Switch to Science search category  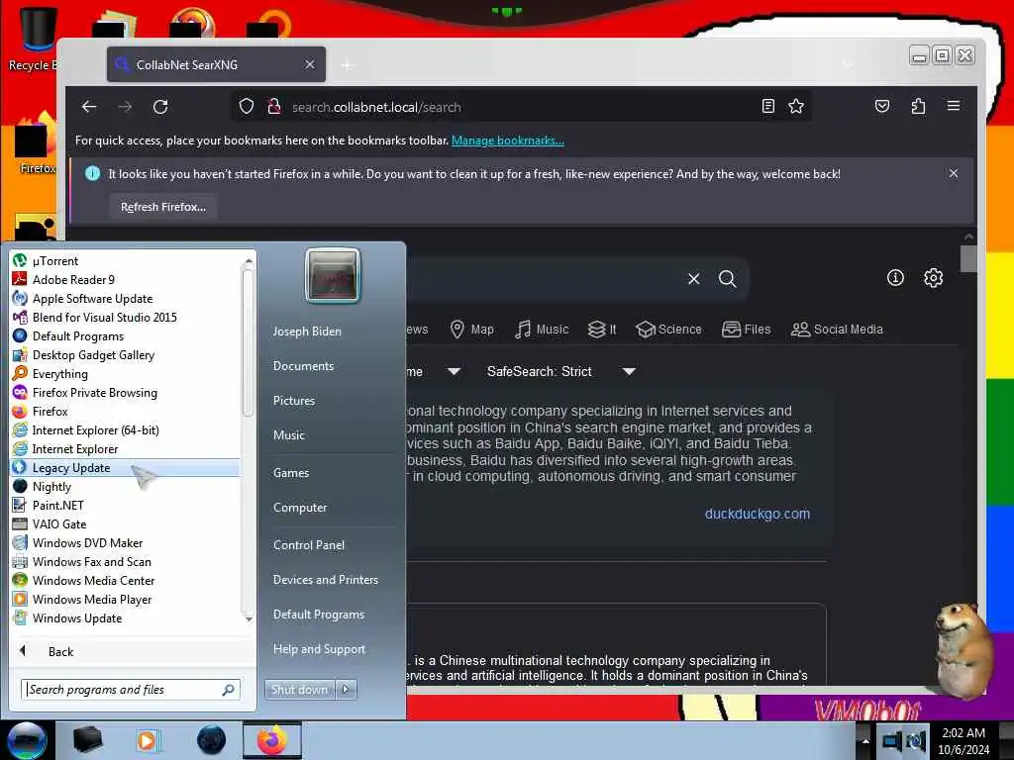tap(668, 329)
